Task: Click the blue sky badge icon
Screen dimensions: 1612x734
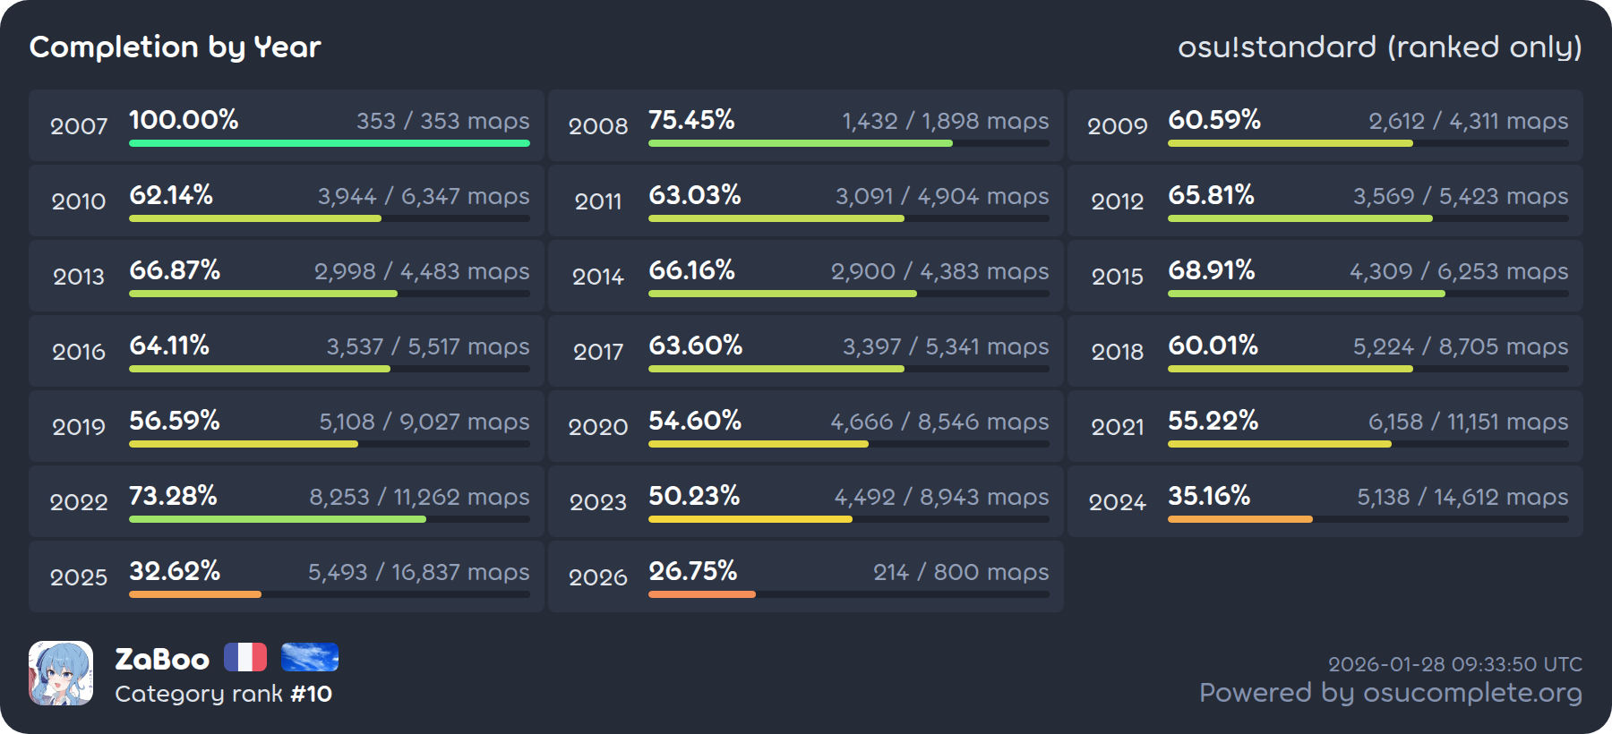Action: [310, 657]
